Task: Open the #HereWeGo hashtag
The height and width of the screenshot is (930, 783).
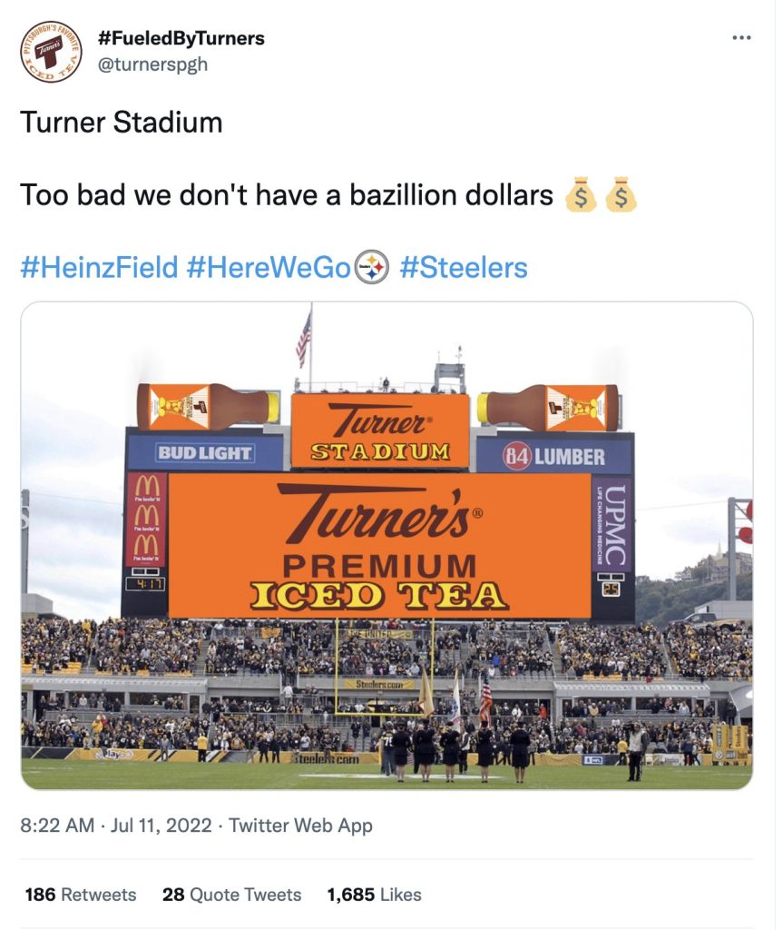Action: (x=269, y=268)
